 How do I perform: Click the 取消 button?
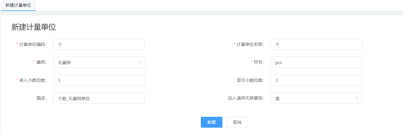pos(237,122)
